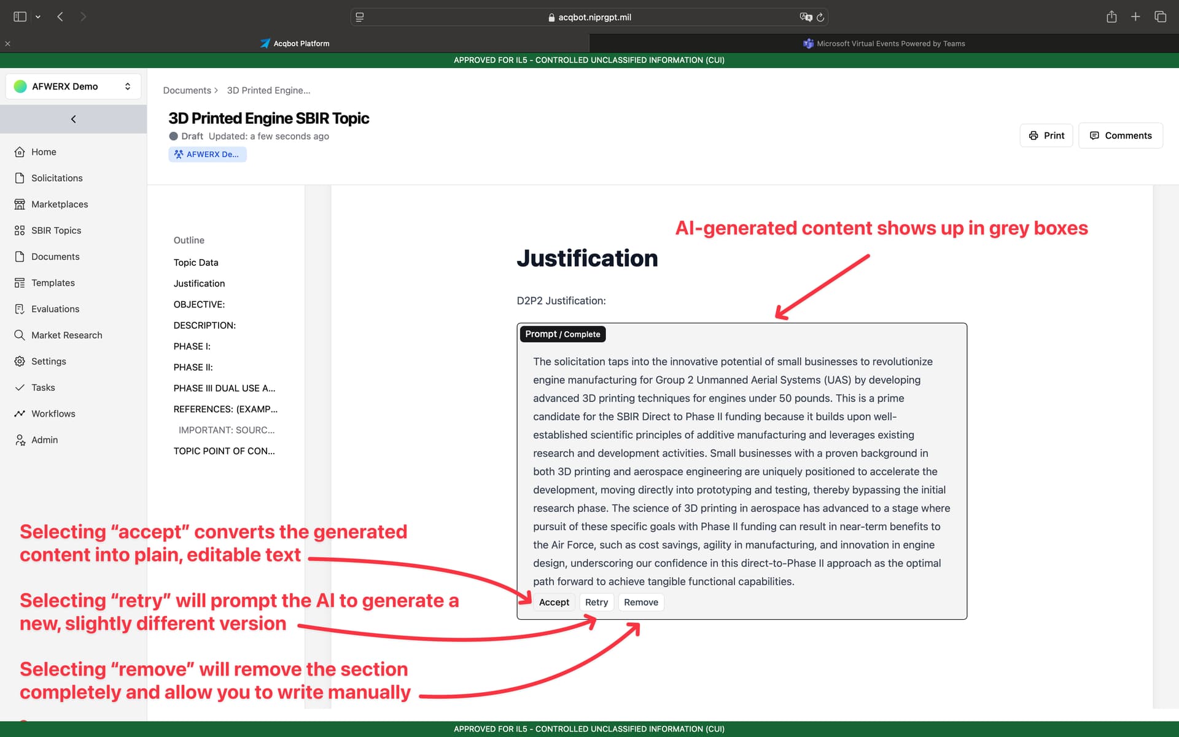This screenshot has height=737, width=1179.
Task: Select the Acqbot Platform tab
Action: click(x=295, y=44)
